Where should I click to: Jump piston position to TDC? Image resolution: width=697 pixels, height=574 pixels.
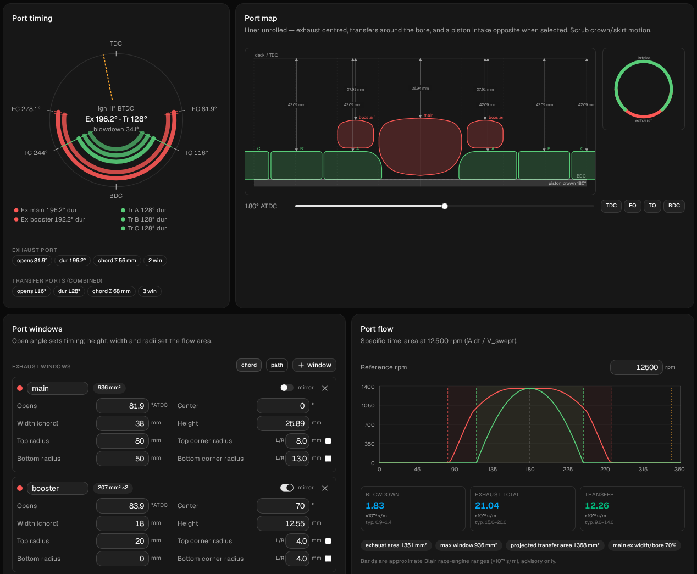tap(611, 206)
